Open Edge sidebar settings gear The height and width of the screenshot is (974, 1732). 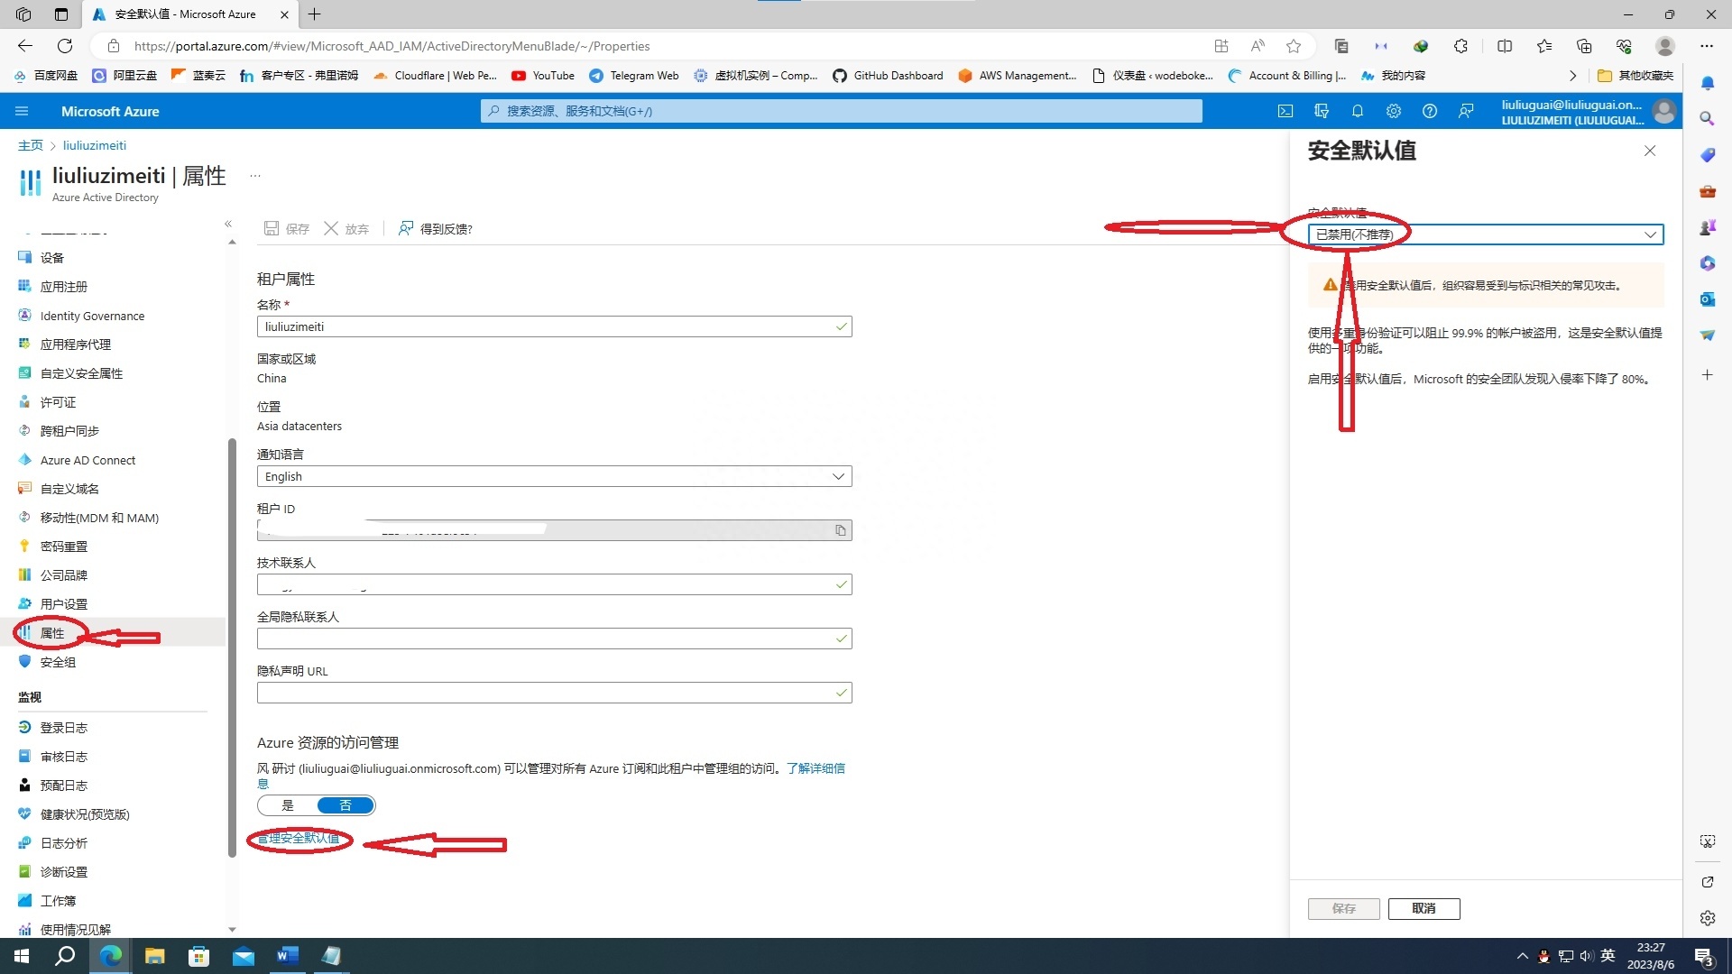[x=1707, y=918]
